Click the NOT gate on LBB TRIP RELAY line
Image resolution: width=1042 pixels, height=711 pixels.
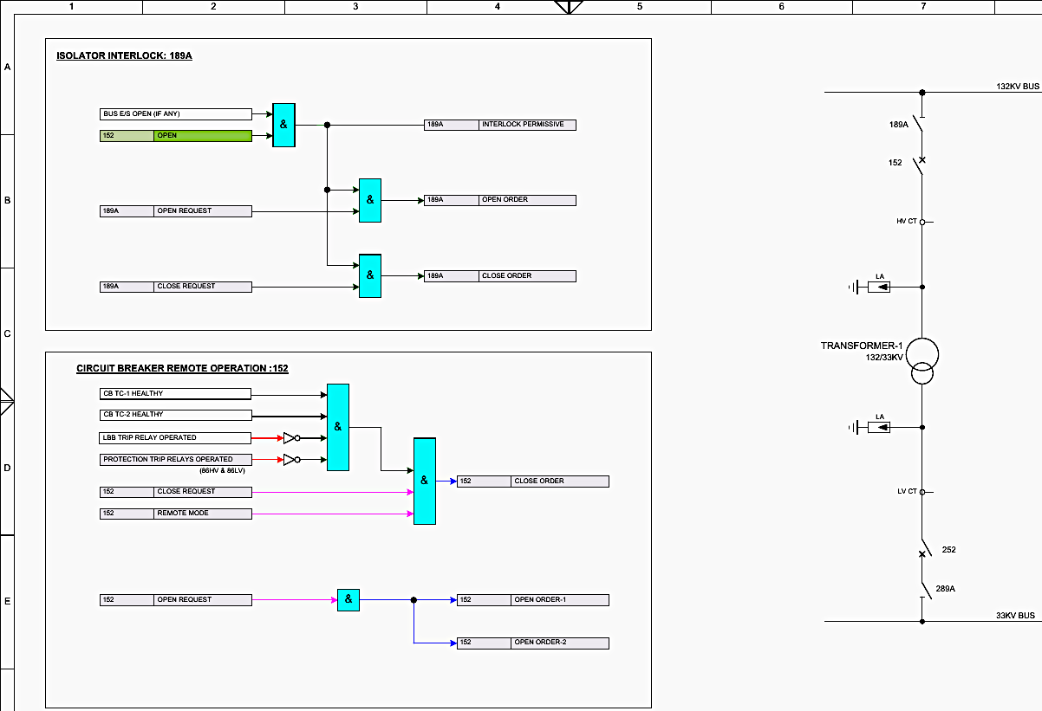[291, 438]
